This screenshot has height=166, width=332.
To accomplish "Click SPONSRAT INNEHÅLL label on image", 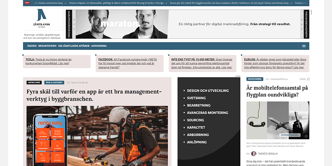I will [290, 135].
